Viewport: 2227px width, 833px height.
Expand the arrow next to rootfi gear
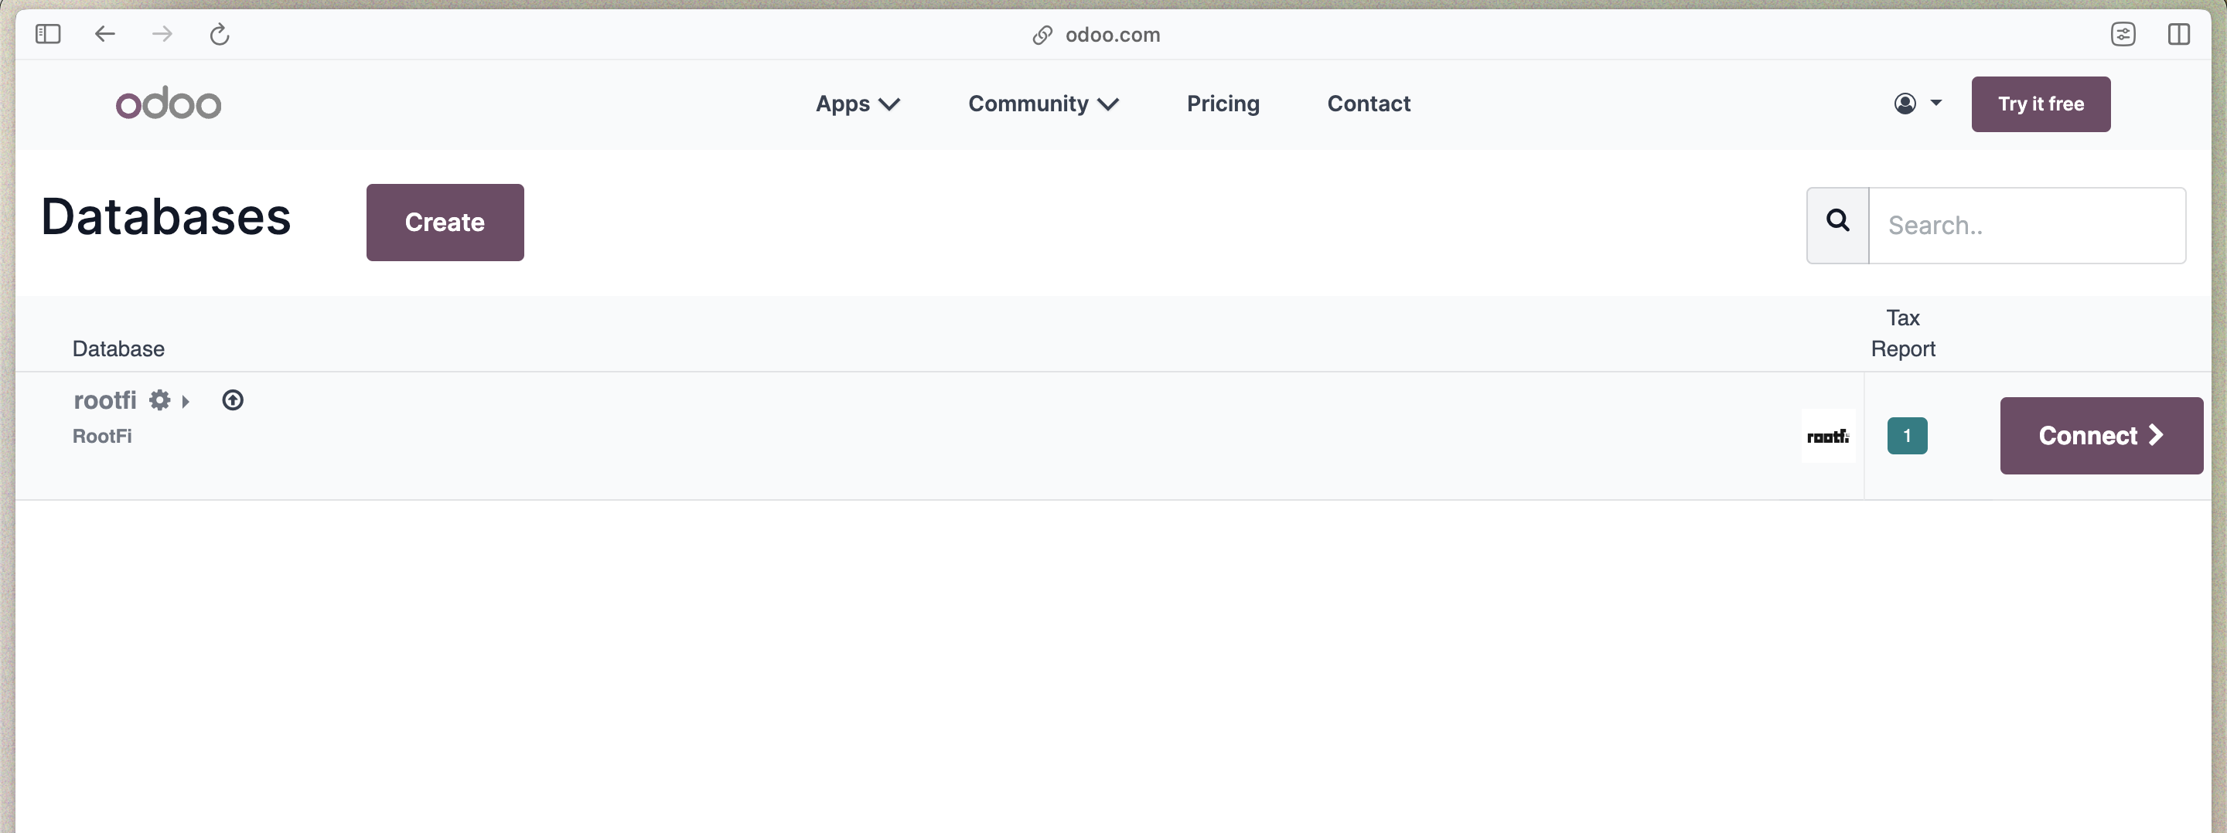click(185, 401)
